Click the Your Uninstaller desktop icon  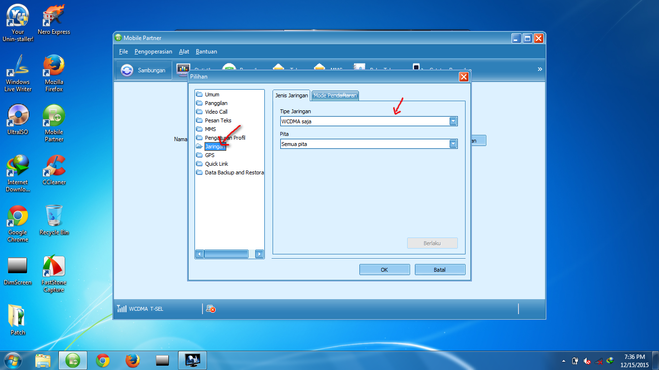point(18,23)
